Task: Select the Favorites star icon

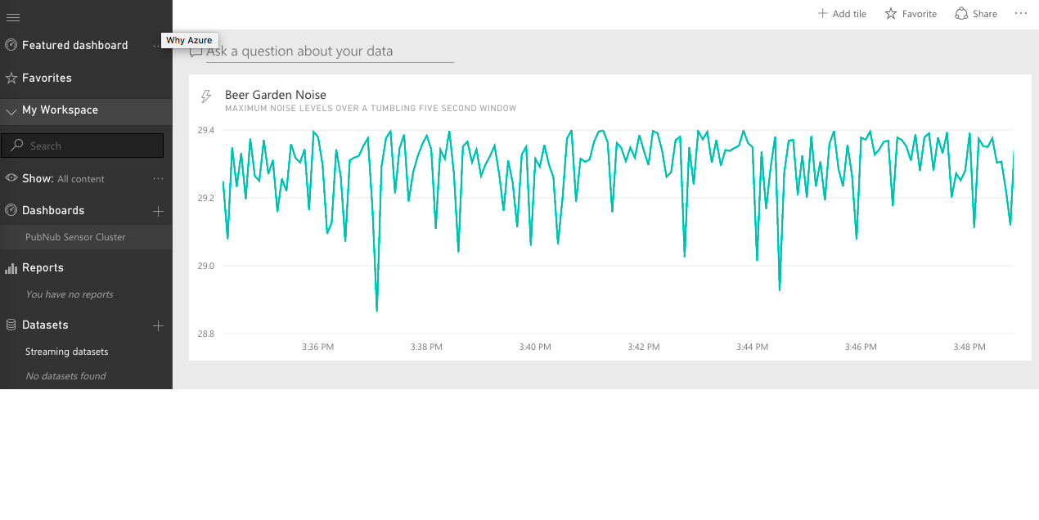Action: point(11,78)
